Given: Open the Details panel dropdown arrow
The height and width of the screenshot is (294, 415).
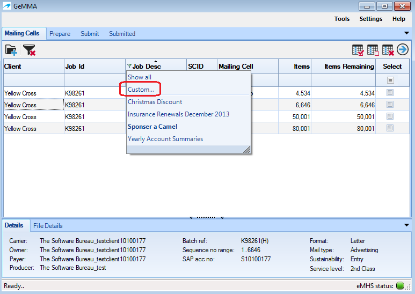Looking at the screenshot, I should pos(406,225).
